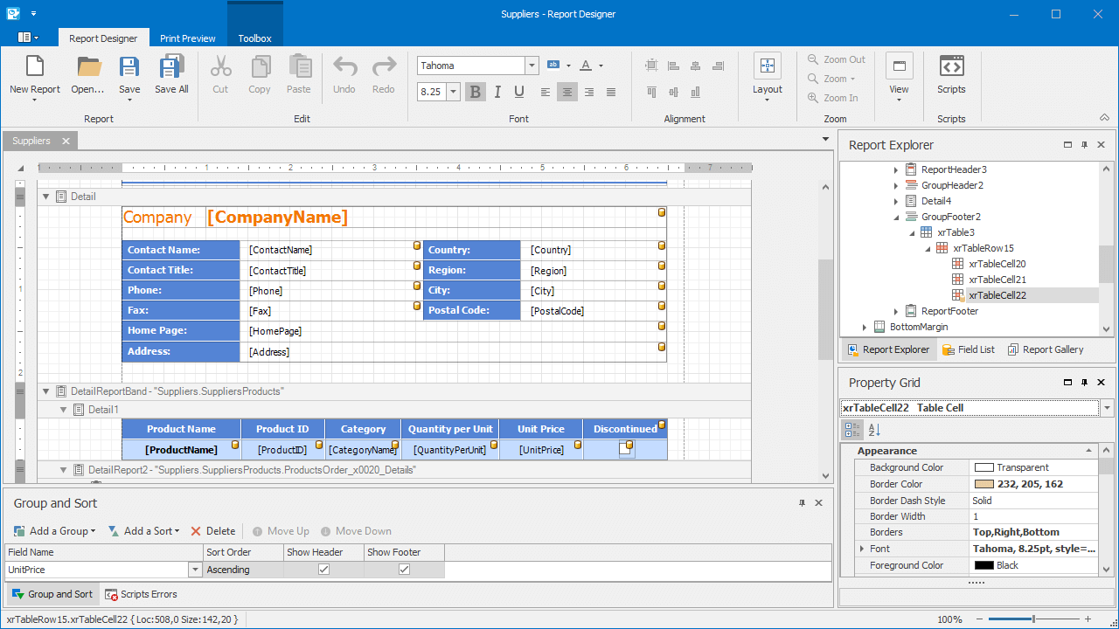Screen dimensions: 1119x629
Task: Select xrTableCell21 in Report Explorer
Action: coord(997,280)
